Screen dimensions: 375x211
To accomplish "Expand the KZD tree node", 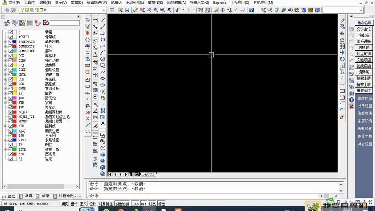I will point(6,126).
